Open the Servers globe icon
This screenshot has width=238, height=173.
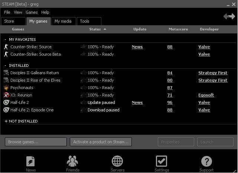(x=117, y=161)
